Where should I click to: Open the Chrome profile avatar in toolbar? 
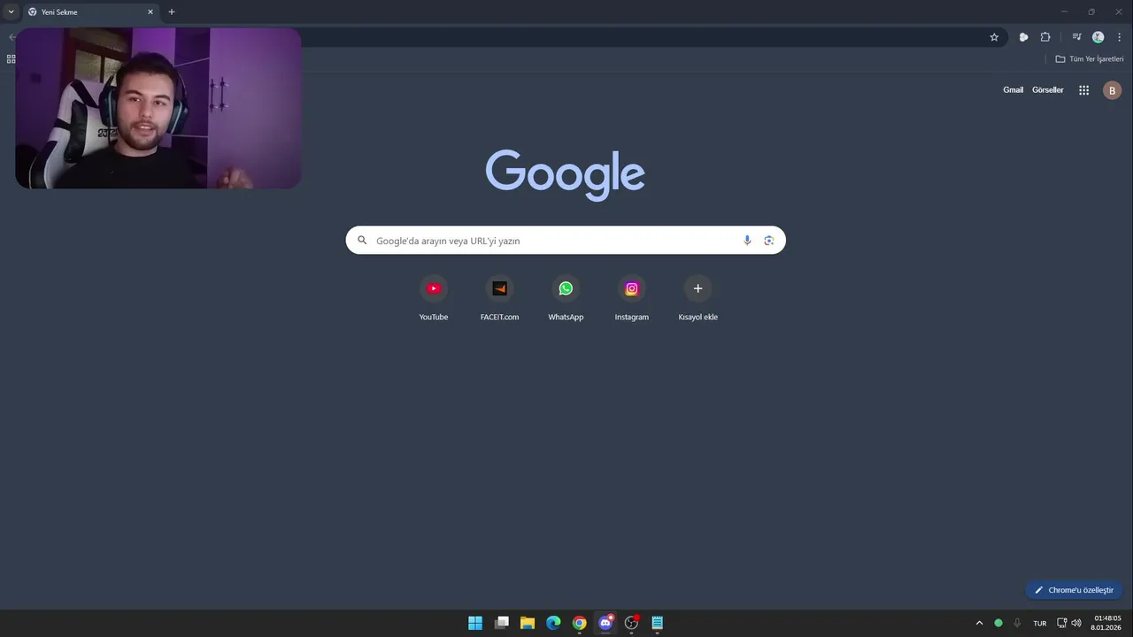(x=1098, y=37)
